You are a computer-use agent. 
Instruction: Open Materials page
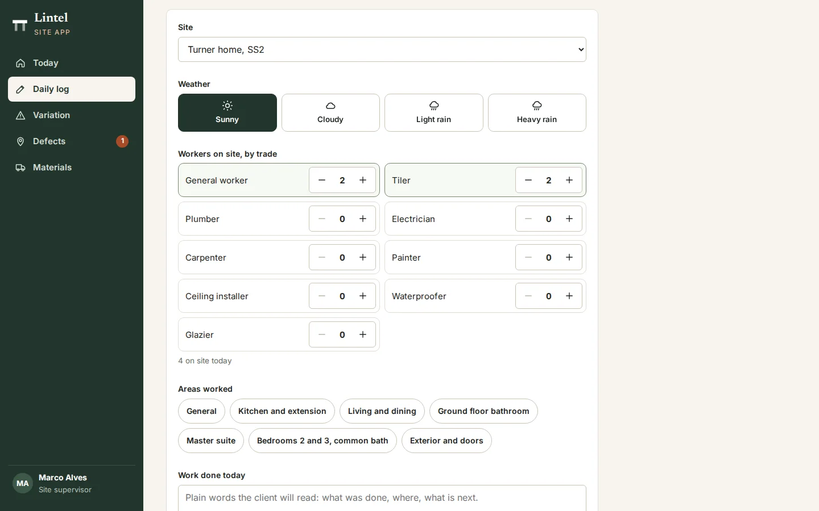click(72, 167)
